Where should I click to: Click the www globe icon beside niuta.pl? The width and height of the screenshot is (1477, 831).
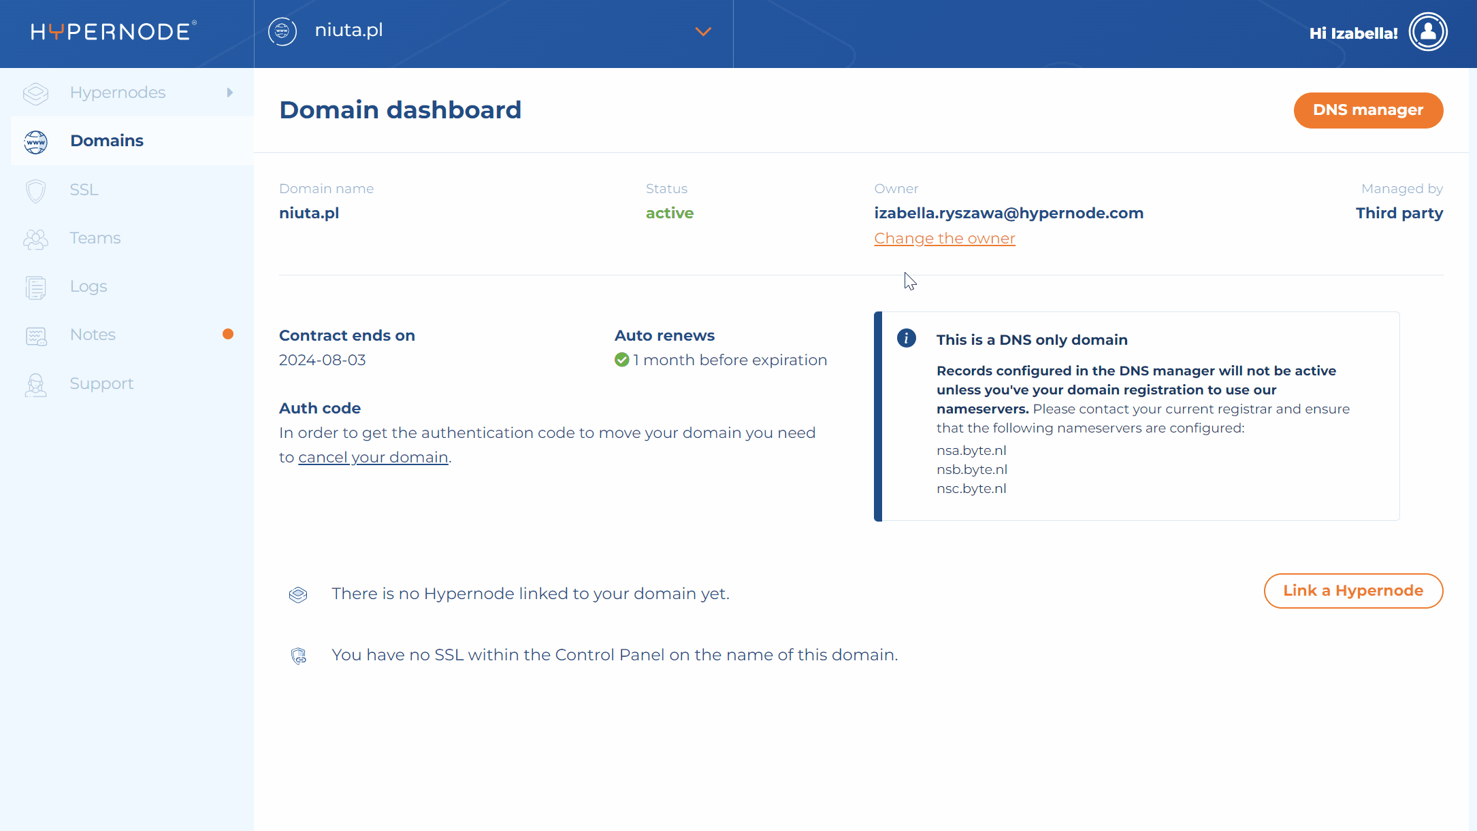[x=282, y=31]
